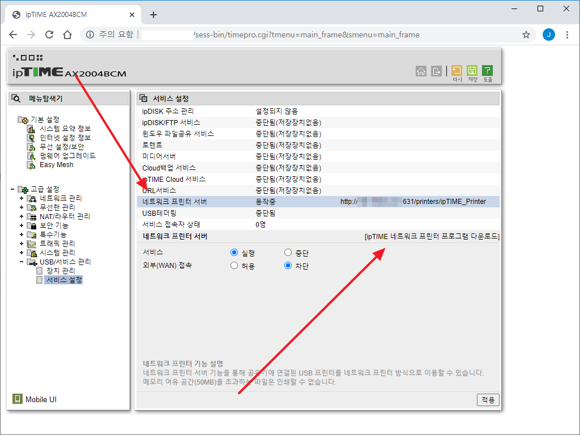Click the 보안 기능 lock icon
Viewport: 580px width, 435px height.
point(32,225)
